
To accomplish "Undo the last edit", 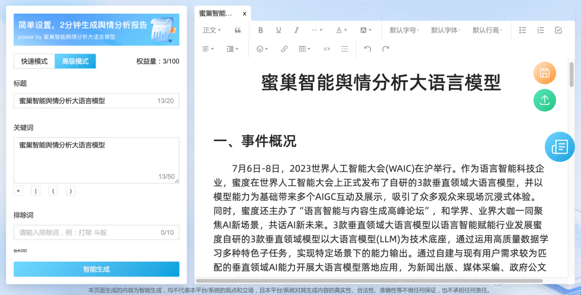I will coord(367,49).
